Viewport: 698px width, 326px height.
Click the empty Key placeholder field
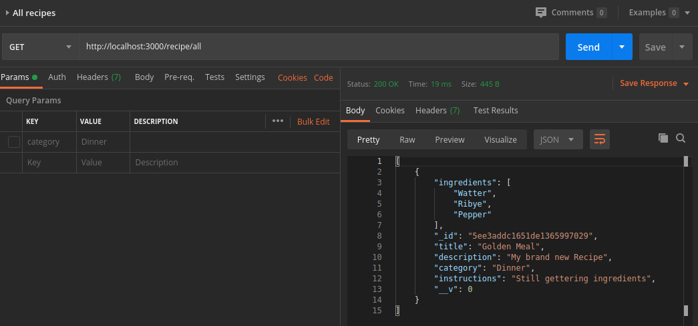pyautogui.click(x=49, y=163)
